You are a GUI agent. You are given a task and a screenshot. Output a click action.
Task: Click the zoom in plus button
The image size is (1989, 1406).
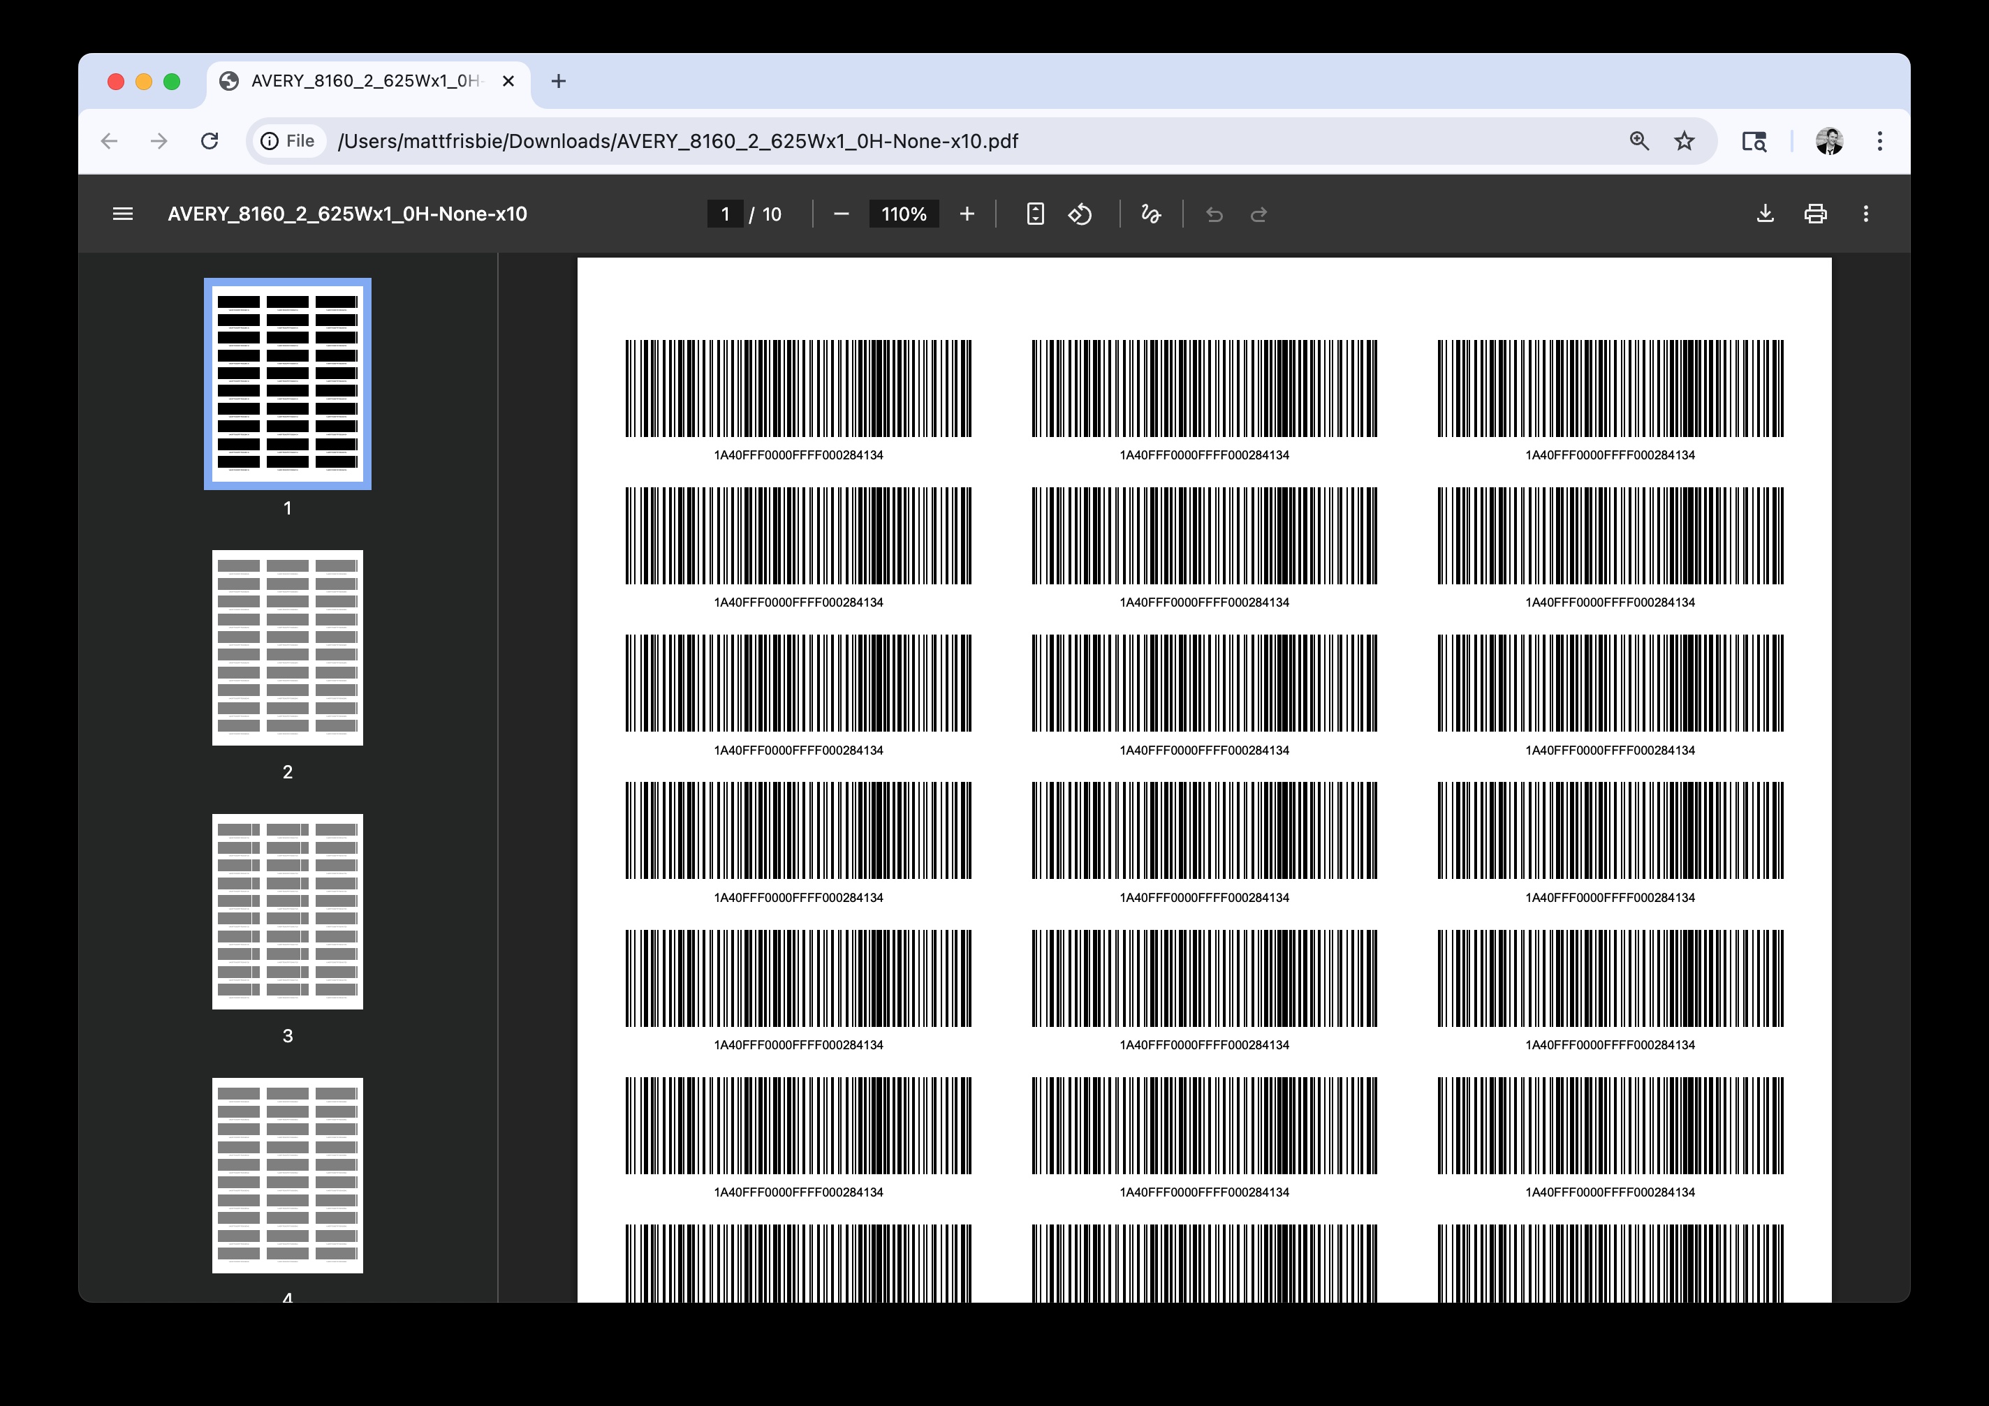pyautogui.click(x=967, y=214)
